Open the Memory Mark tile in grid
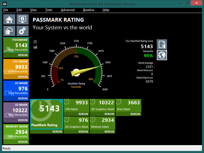 tap(103, 123)
